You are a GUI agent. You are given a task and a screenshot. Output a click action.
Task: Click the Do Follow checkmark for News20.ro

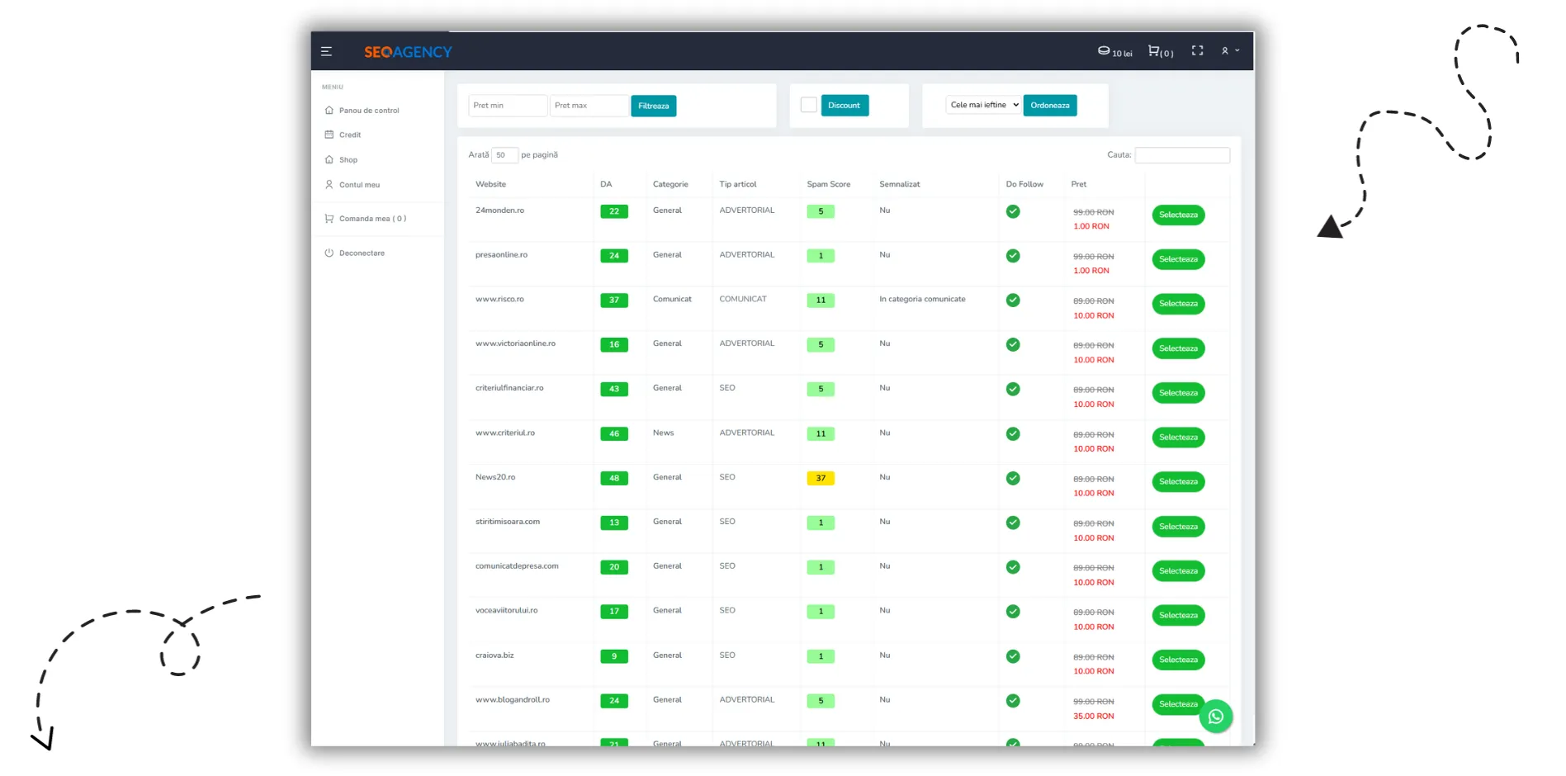pyautogui.click(x=1013, y=479)
